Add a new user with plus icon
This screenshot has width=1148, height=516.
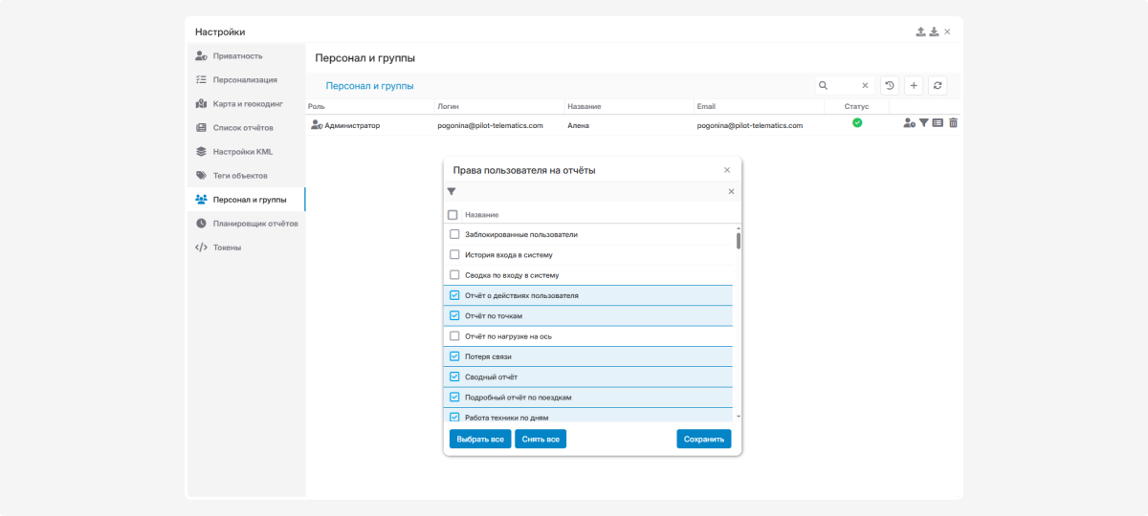(x=914, y=86)
